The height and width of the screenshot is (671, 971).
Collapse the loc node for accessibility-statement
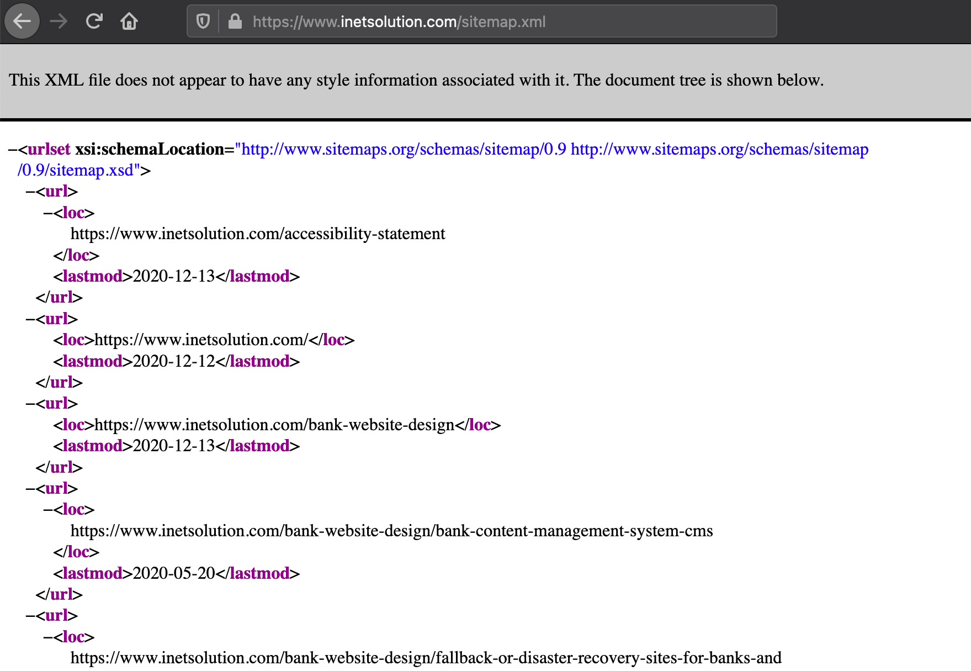[48, 213]
